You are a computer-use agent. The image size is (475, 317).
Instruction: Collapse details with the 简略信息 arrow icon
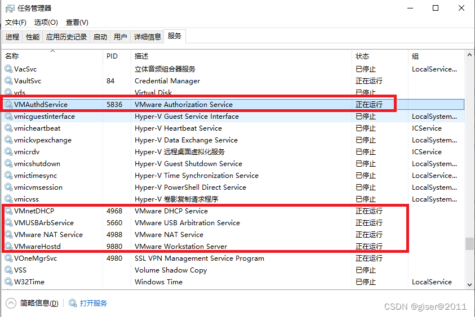click(11, 303)
